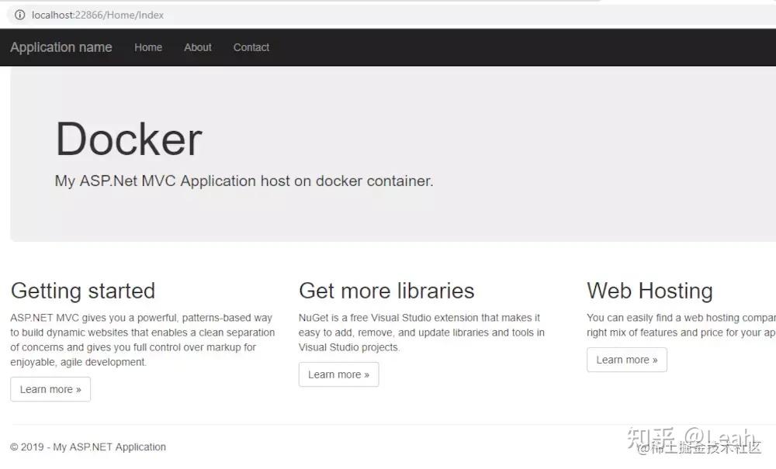Click the 2019 copyright text in the footer
Viewport: 776px width, 469px height.
click(x=88, y=447)
